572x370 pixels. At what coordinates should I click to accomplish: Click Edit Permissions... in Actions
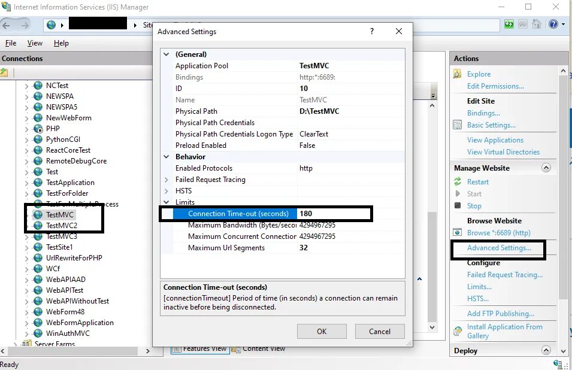495,86
